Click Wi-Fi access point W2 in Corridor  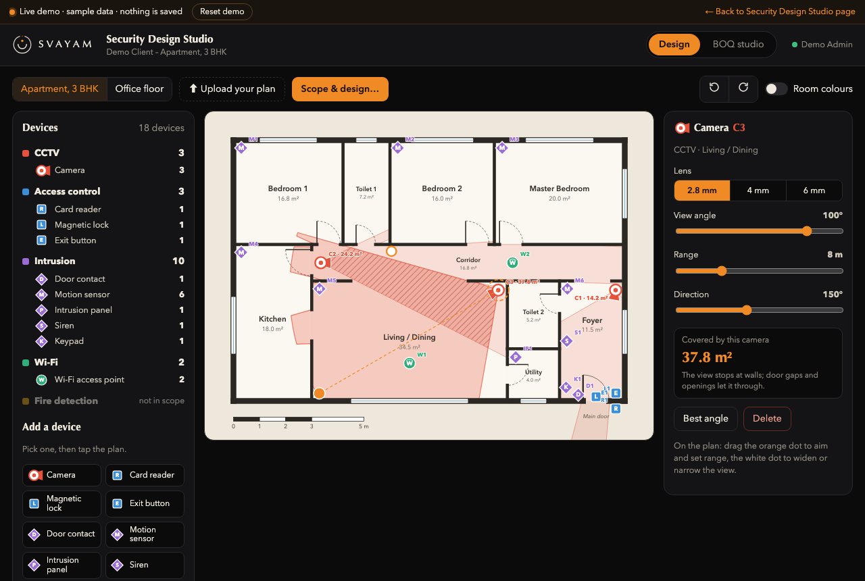point(512,262)
